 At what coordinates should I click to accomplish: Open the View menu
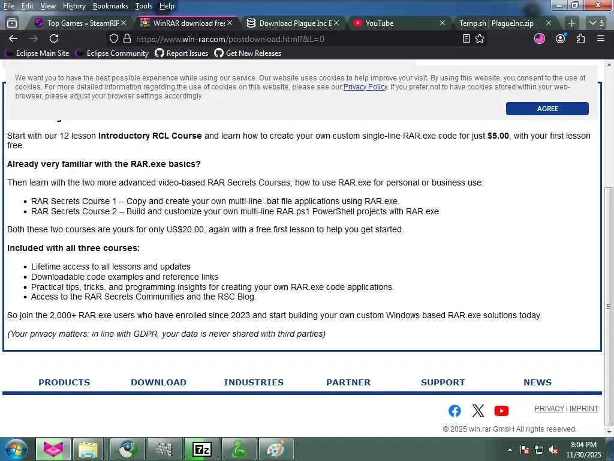48,6
